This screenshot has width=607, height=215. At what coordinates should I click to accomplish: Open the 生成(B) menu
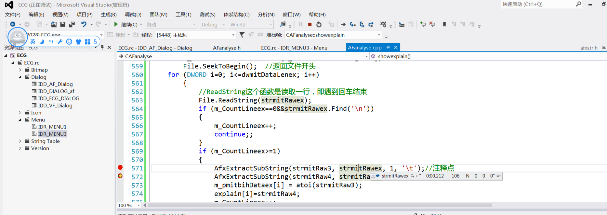[x=109, y=15]
